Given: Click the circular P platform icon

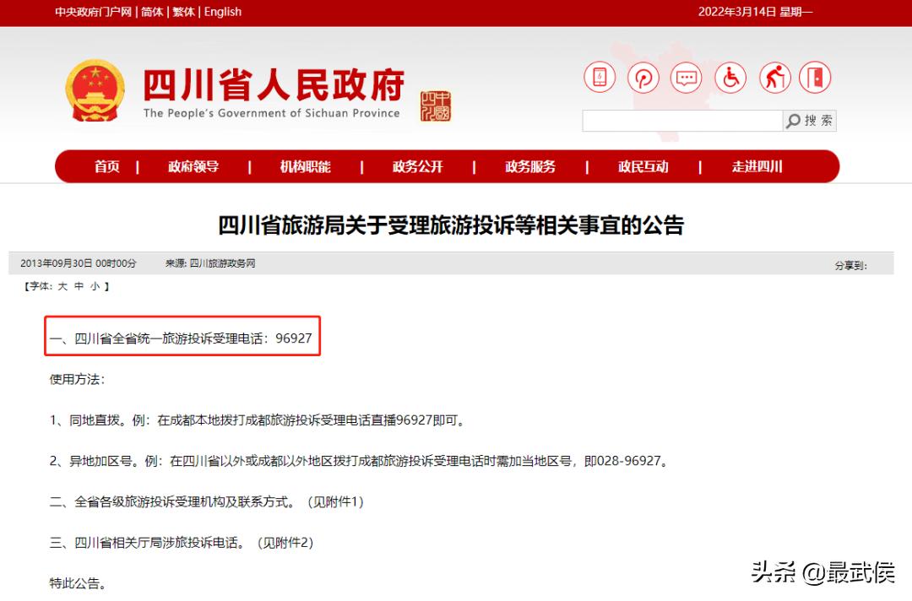Looking at the screenshot, I should click(x=643, y=77).
